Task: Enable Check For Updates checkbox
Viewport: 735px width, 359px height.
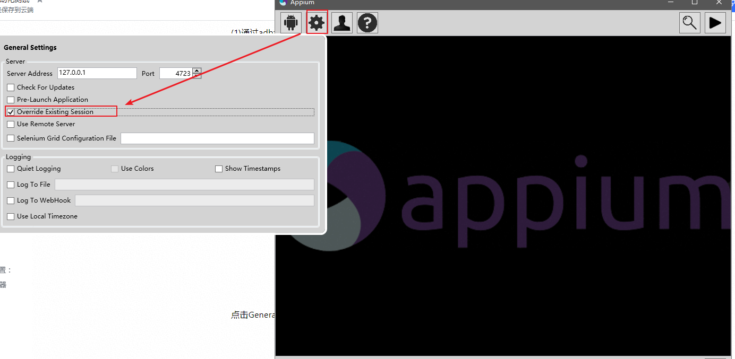Action: [11, 87]
